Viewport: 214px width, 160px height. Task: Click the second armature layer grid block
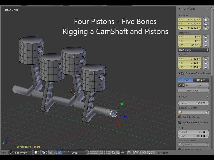click(104, 153)
